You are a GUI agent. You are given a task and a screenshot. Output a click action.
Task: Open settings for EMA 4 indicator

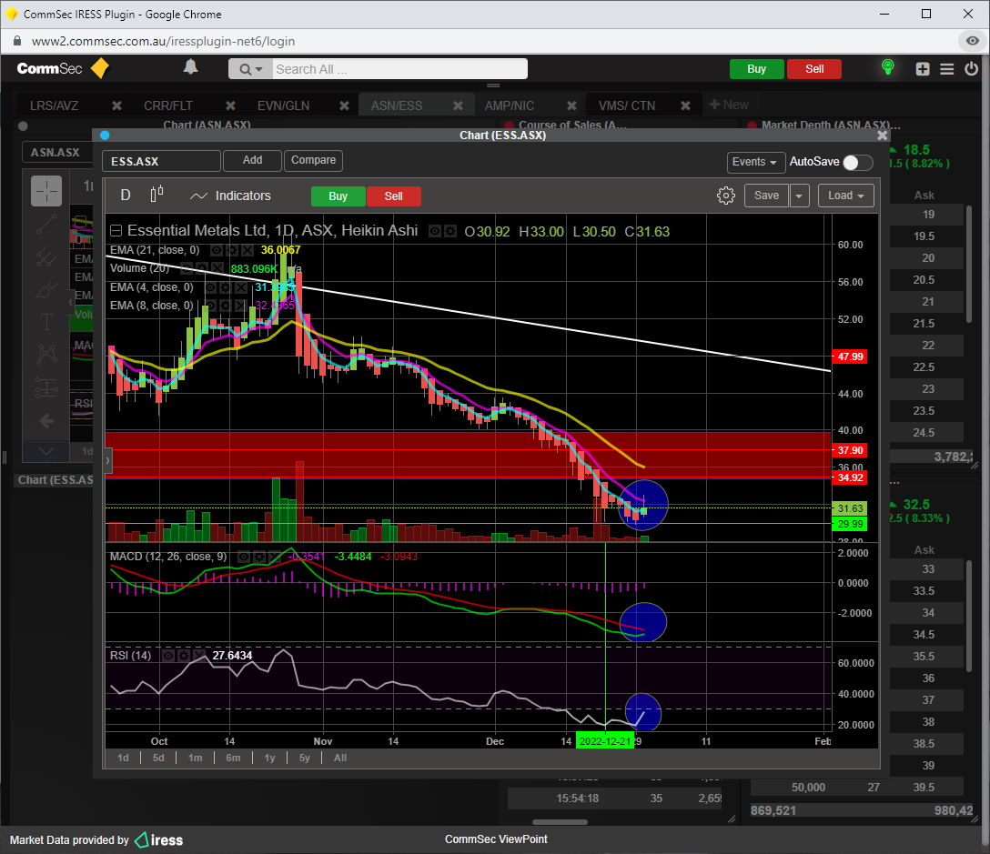click(x=226, y=287)
